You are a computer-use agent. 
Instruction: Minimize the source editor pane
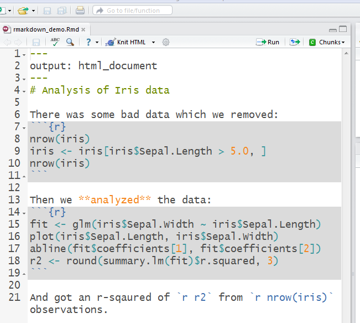click(332, 29)
